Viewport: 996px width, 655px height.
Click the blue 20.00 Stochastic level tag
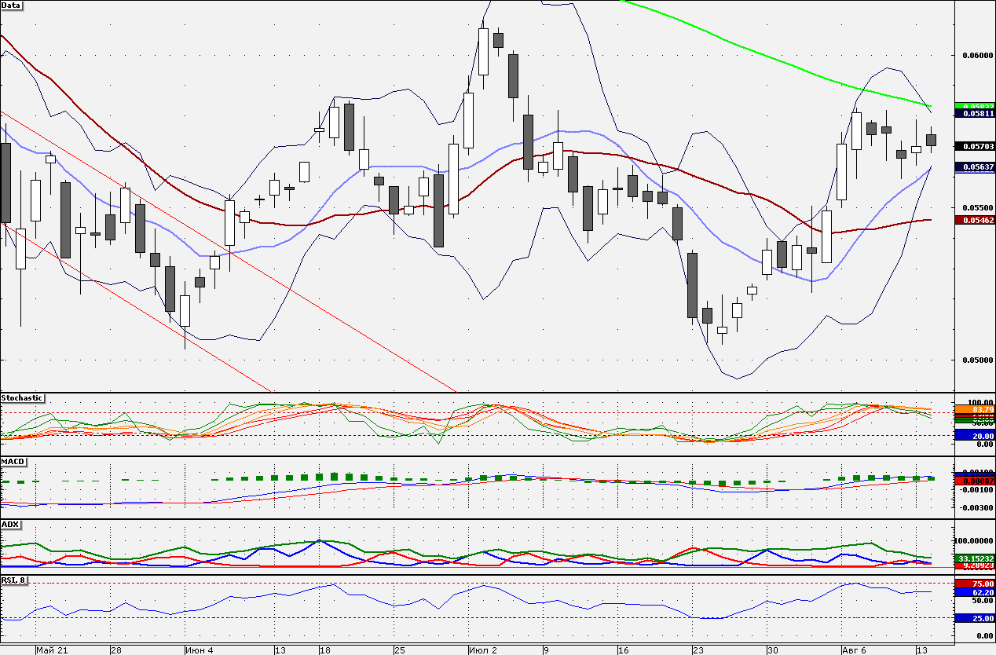coord(975,436)
